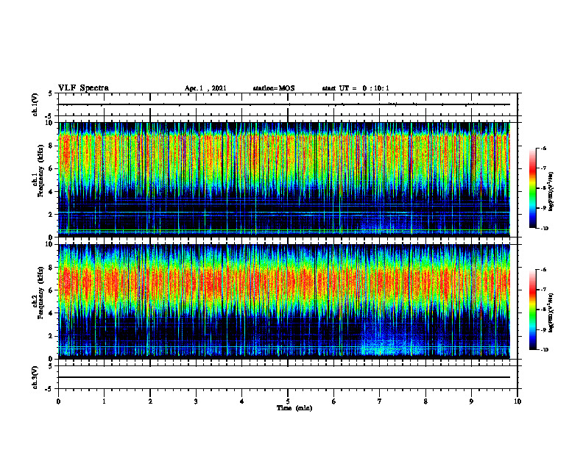
Task: Click time axis tick label "1"
Action: coord(104,401)
